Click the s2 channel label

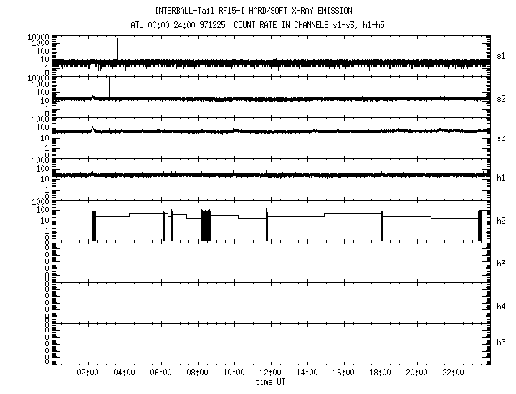[502, 98]
